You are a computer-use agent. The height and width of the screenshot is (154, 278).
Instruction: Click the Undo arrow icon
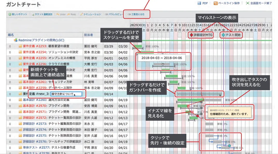58,14
